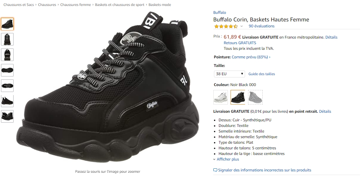The width and height of the screenshot is (363, 179).
Task: Open rating breakdown chevron next to stars
Action: coord(241,26)
